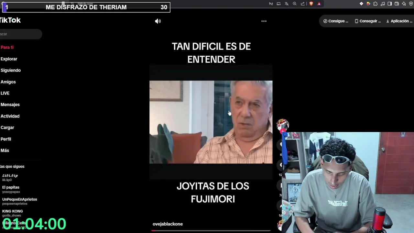This screenshot has height=233, width=414.
Task: Click the white tag extension icon
Action: pyautogui.click(x=361, y=4)
